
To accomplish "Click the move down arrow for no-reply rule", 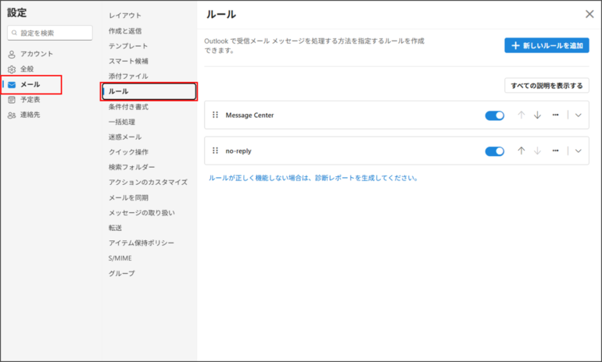I will 537,151.
